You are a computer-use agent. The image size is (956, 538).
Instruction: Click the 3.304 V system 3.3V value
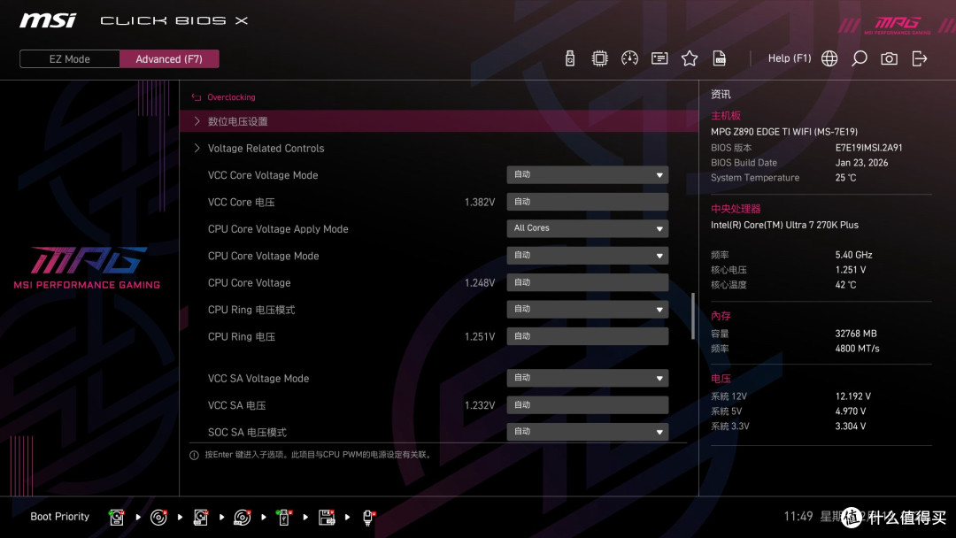[851, 426]
